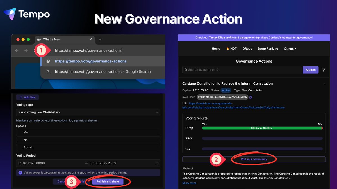This screenshot has height=189, width=337.
Task: Click the Search by name or ID field
Action: click(x=242, y=70)
